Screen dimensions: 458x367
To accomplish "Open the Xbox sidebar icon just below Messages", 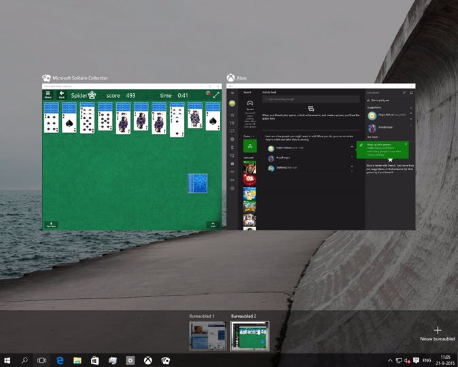I will (232, 139).
